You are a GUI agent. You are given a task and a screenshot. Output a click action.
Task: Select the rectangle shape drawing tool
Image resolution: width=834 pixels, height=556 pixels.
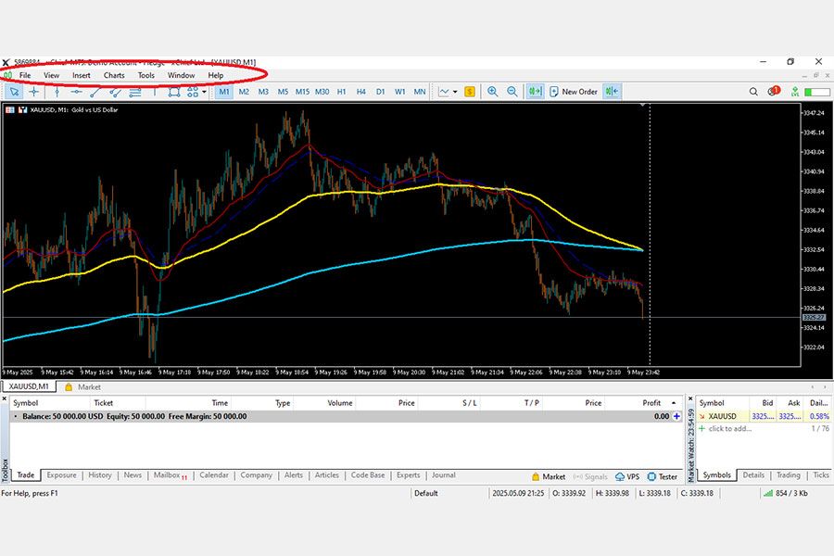[x=174, y=92]
